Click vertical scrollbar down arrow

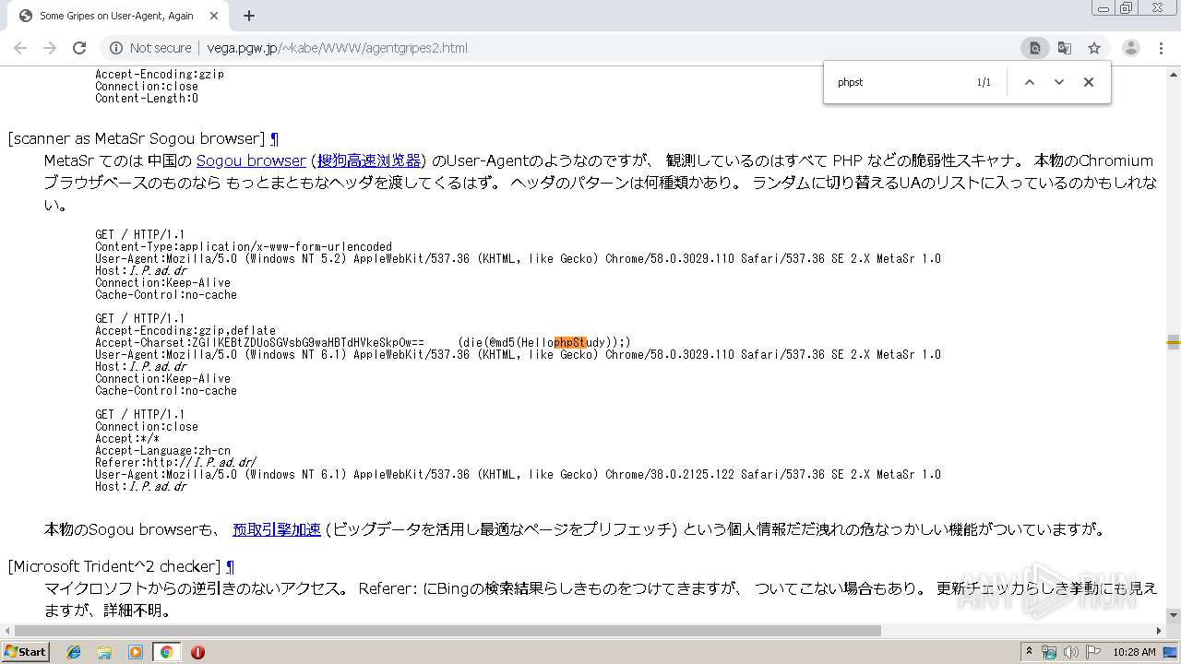click(1174, 615)
